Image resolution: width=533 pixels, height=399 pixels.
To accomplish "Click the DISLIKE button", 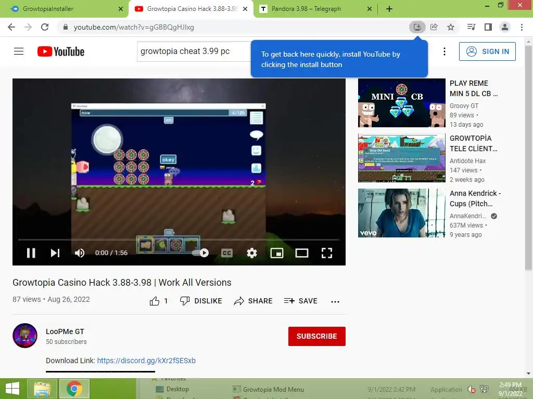I will tap(201, 301).
